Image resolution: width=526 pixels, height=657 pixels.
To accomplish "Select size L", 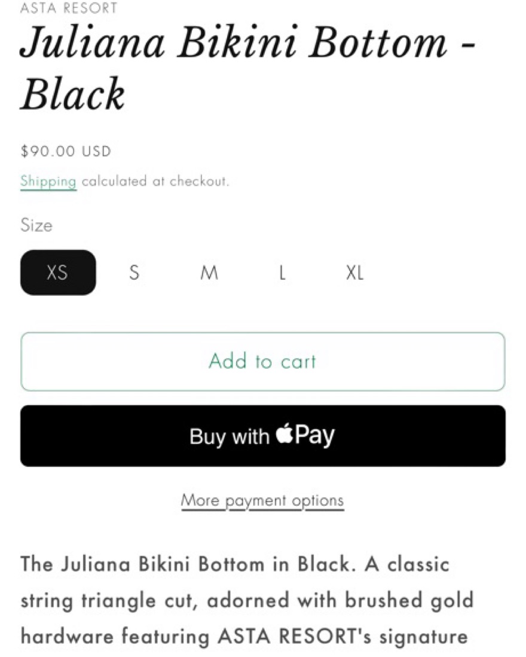I will (282, 273).
